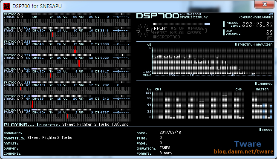The image size is (277, 159).
Task: Click the GxP GN envelope label on Track 05
Action: [x=27, y=70]
